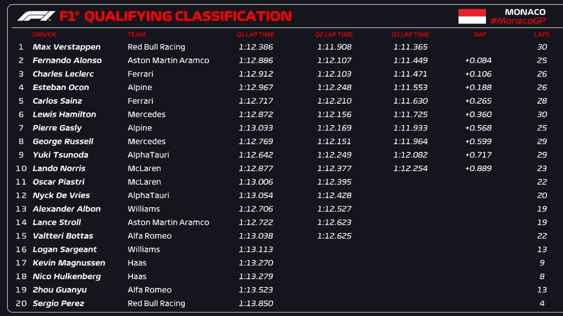
Task: Click the Monaco flag icon
Action: coord(472,16)
